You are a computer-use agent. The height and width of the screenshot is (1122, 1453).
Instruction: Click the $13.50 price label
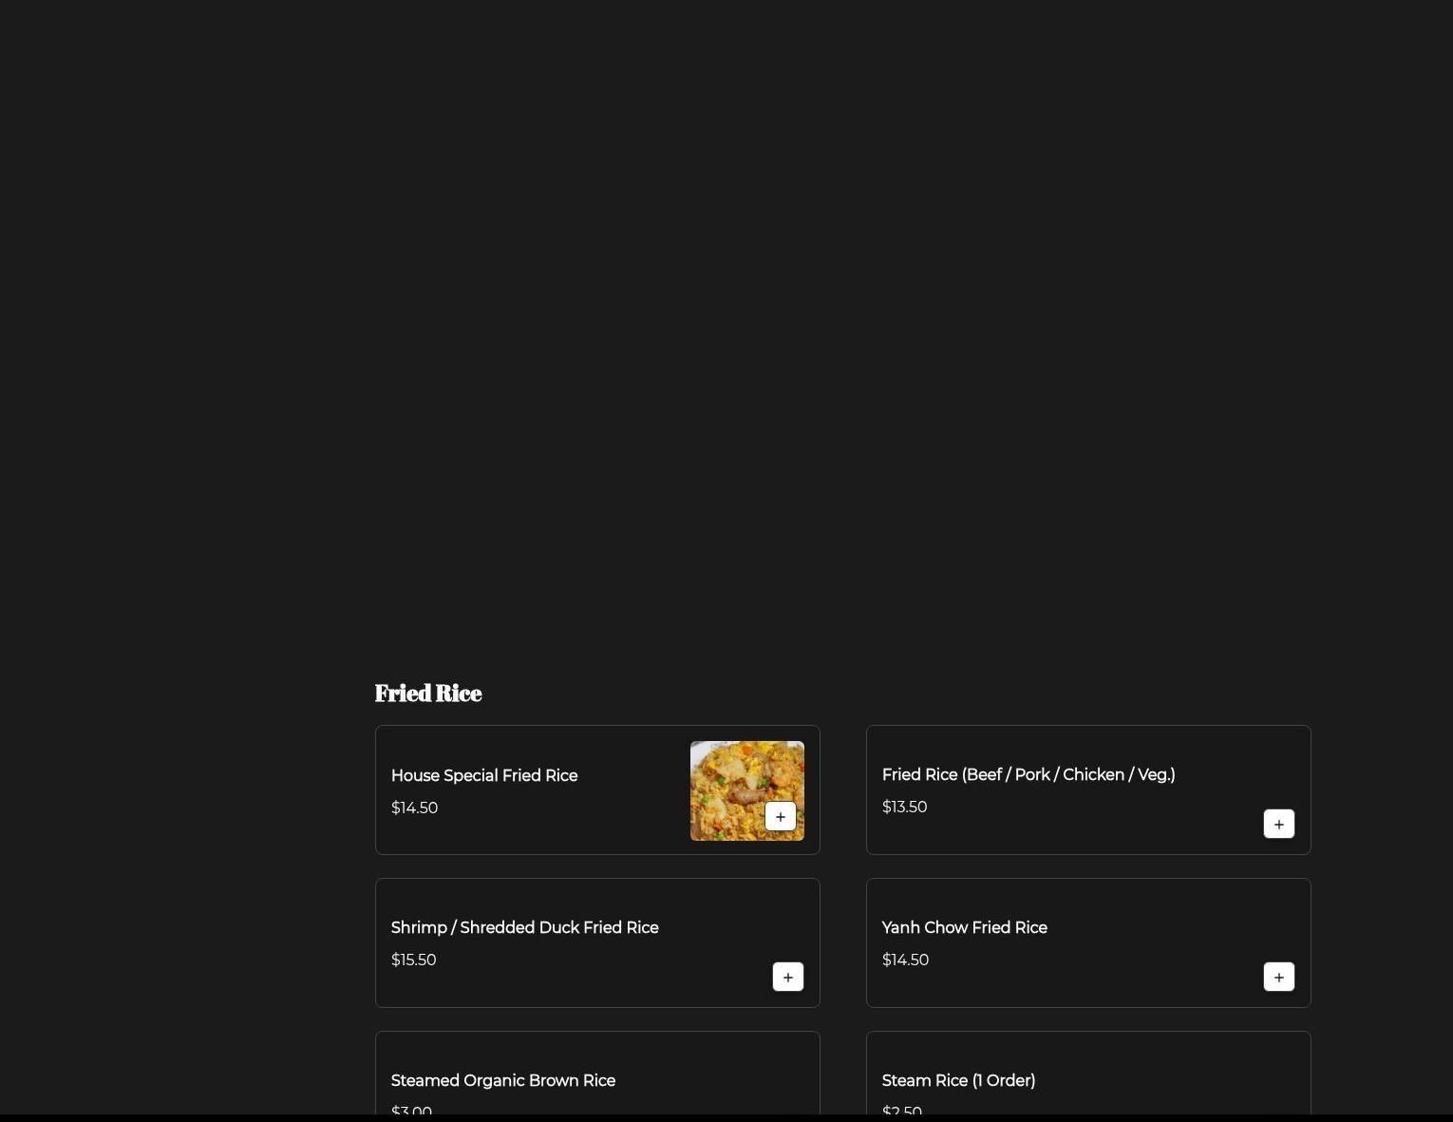click(904, 807)
